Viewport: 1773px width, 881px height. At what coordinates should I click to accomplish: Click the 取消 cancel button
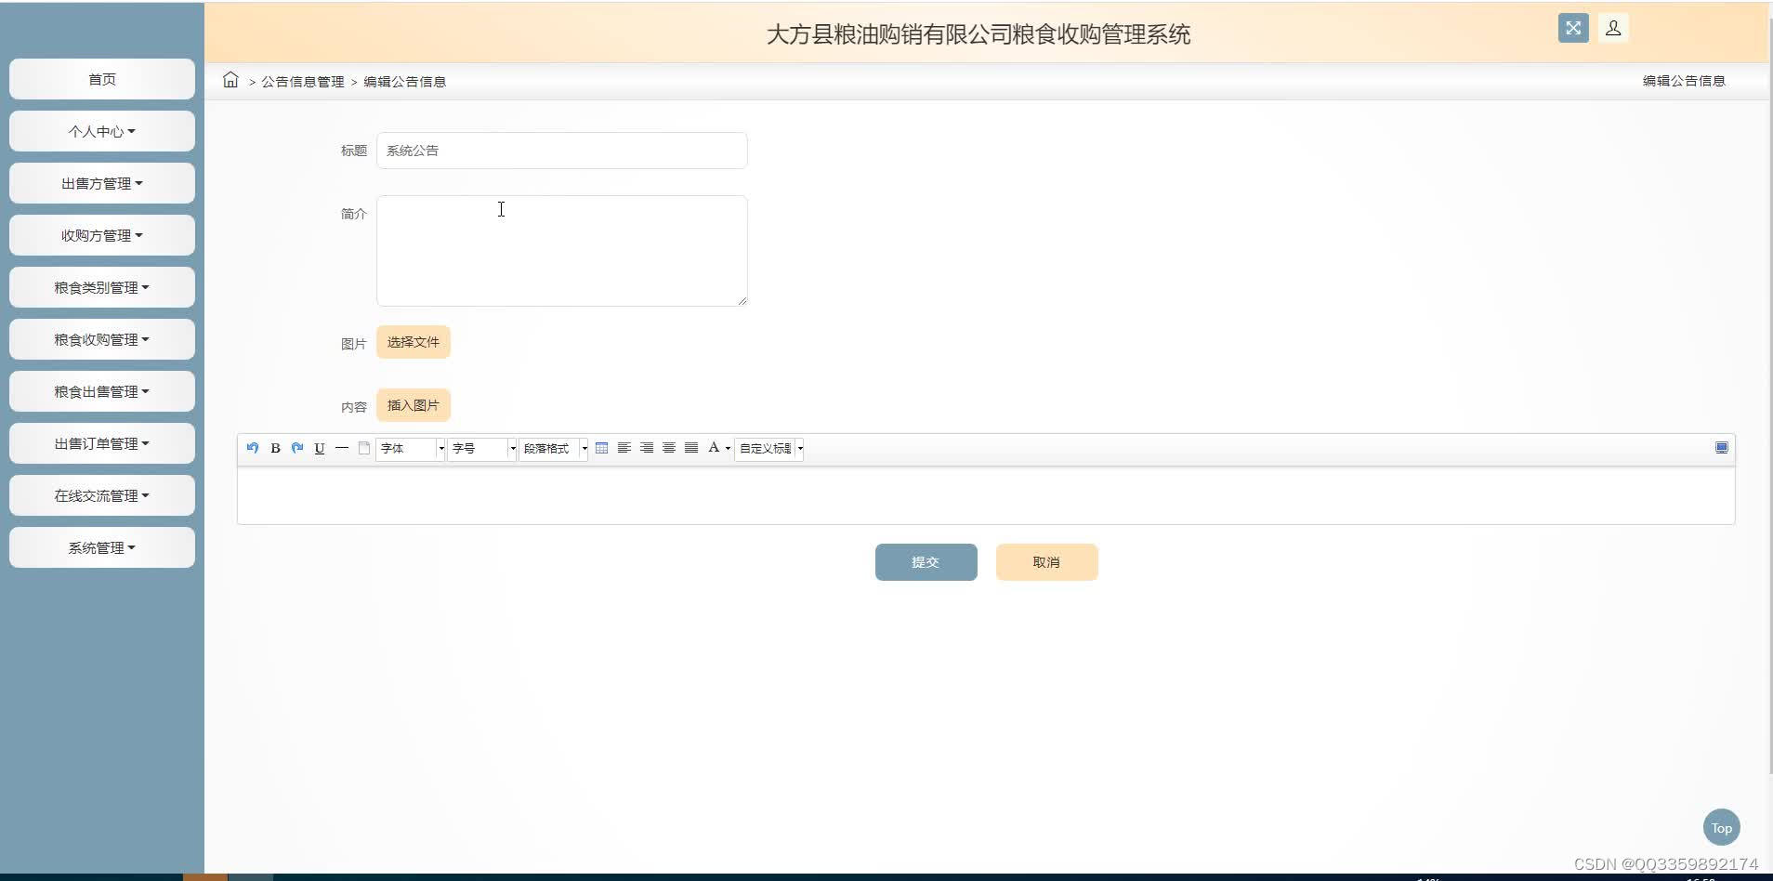pyautogui.click(x=1047, y=562)
